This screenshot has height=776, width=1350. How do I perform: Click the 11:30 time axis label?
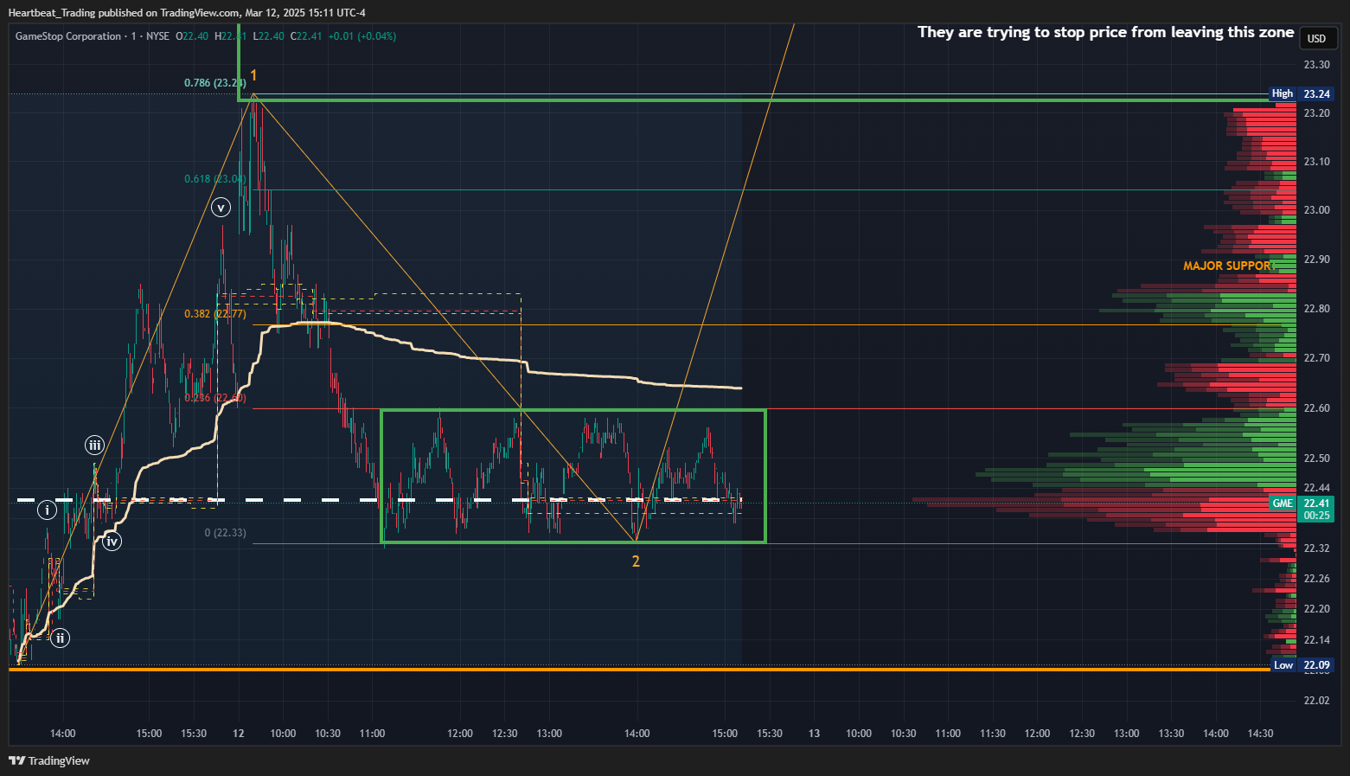tap(993, 734)
